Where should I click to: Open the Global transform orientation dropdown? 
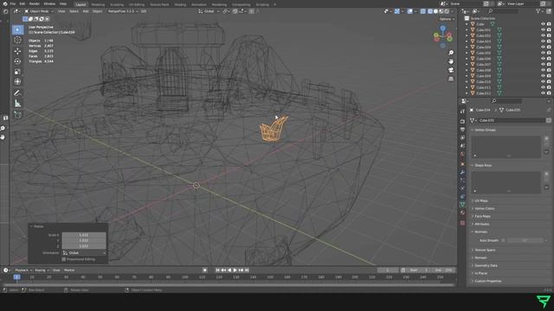[x=209, y=11]
